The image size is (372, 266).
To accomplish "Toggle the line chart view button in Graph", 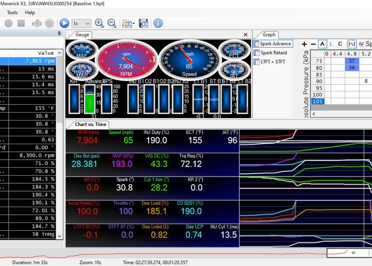I will [352, 44].
